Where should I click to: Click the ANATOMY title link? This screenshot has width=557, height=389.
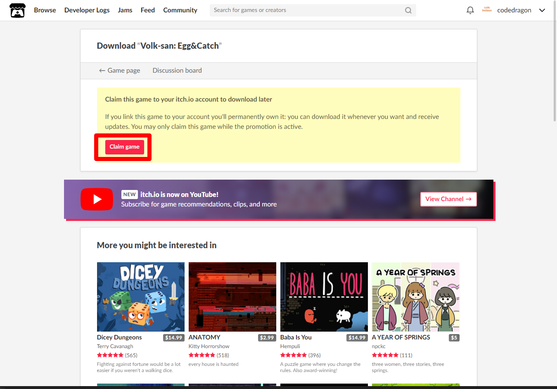coord(204,337)
